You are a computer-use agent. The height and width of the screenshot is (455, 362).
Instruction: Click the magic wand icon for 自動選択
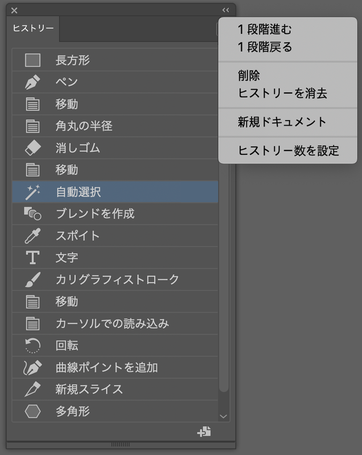(x=32, y=192)
